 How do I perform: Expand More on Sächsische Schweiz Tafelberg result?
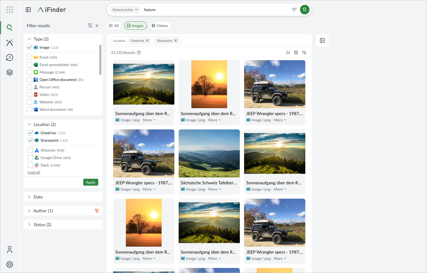click(x=215, y=189)
